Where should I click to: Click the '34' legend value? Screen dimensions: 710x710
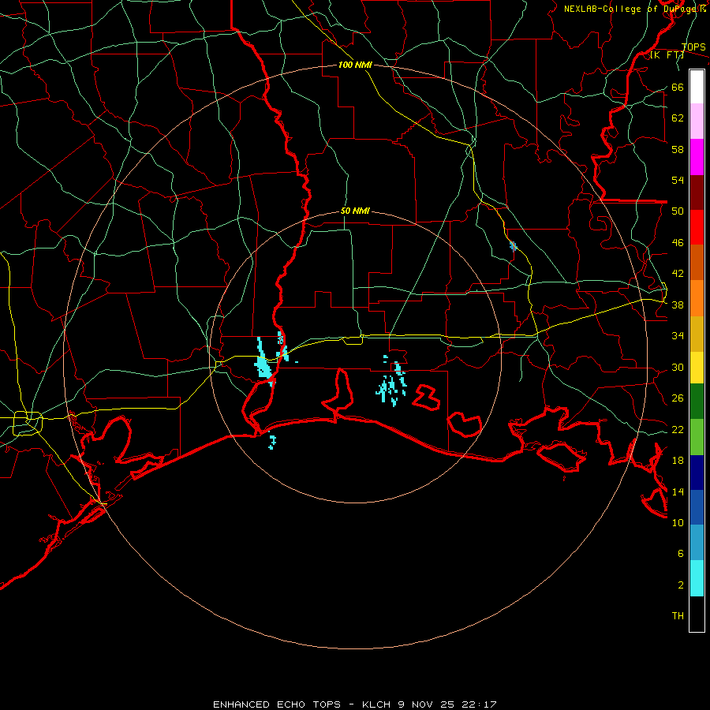pyautogui.click(x=678, y=336)
